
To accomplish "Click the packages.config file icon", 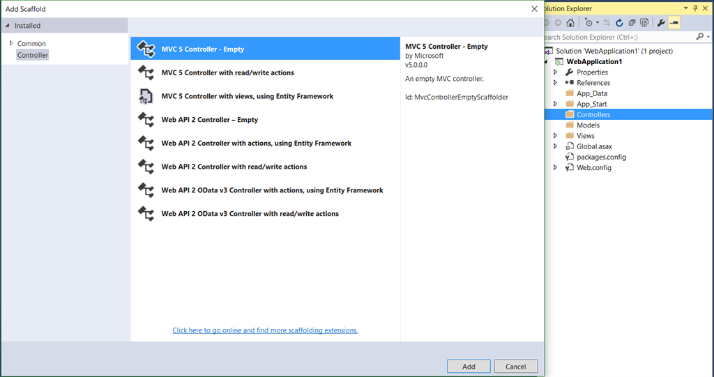I will pyautogui.click(x=570, y=157).
